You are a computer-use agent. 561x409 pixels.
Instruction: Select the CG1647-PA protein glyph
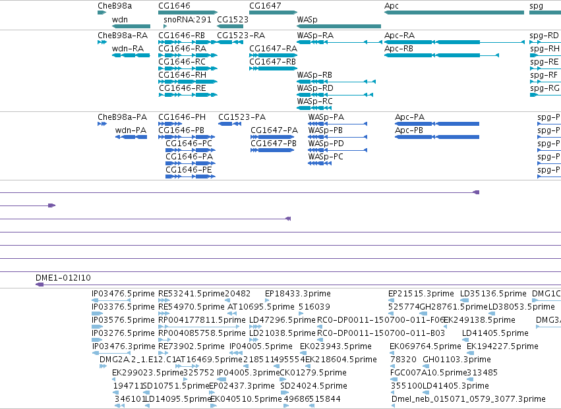(x=272, y=137)
